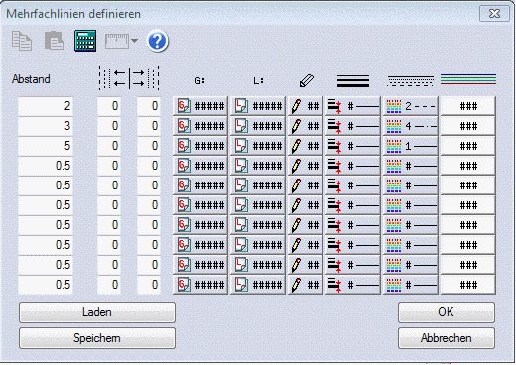This screenshot has height=365, width=516.
Task: Open the L: layer button in Abstand 2 row
Action: 258,106
